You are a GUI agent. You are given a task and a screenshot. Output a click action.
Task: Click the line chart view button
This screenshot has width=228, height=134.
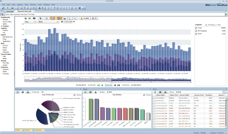(x=70, y=18)
